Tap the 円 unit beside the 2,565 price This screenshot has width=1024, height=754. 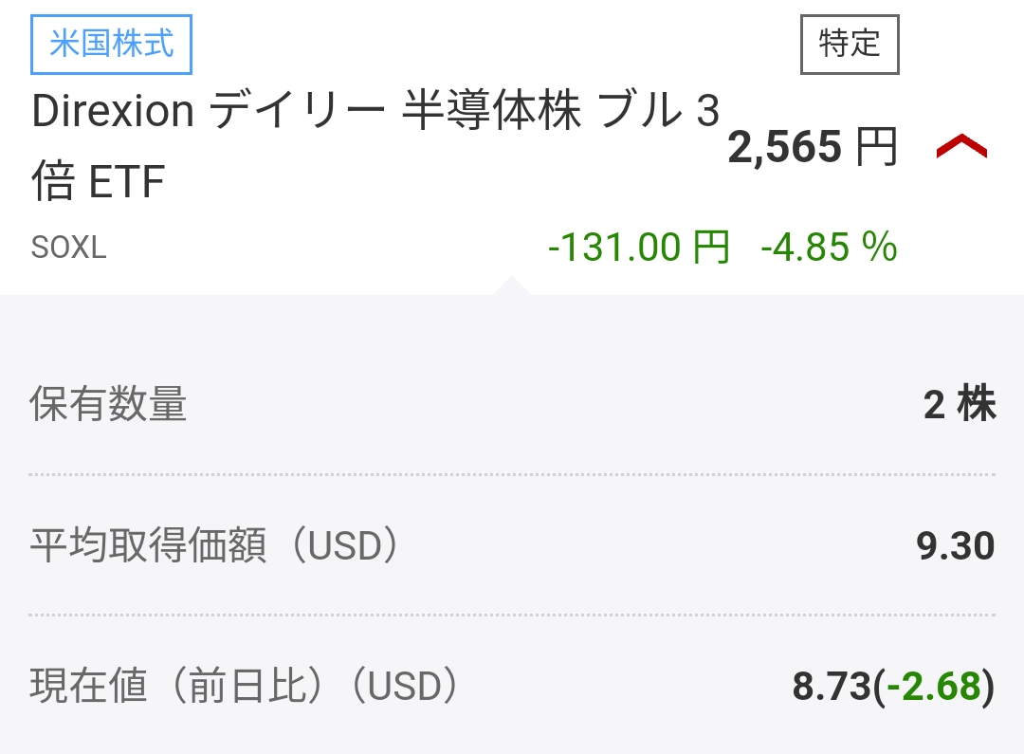pos(875,148)
